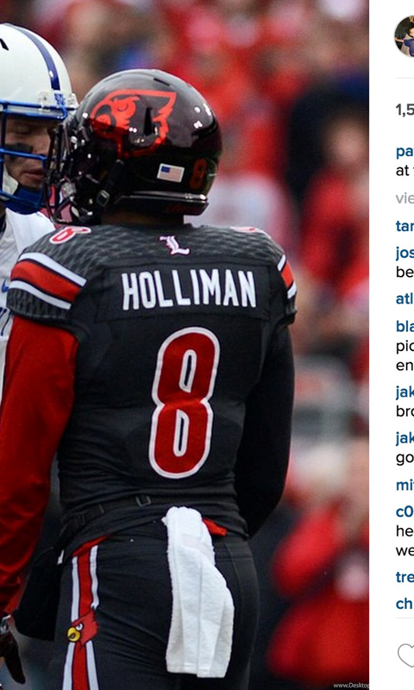Open commenter profile starting with "c0"

pyautogui.click(x=405, y=511)
